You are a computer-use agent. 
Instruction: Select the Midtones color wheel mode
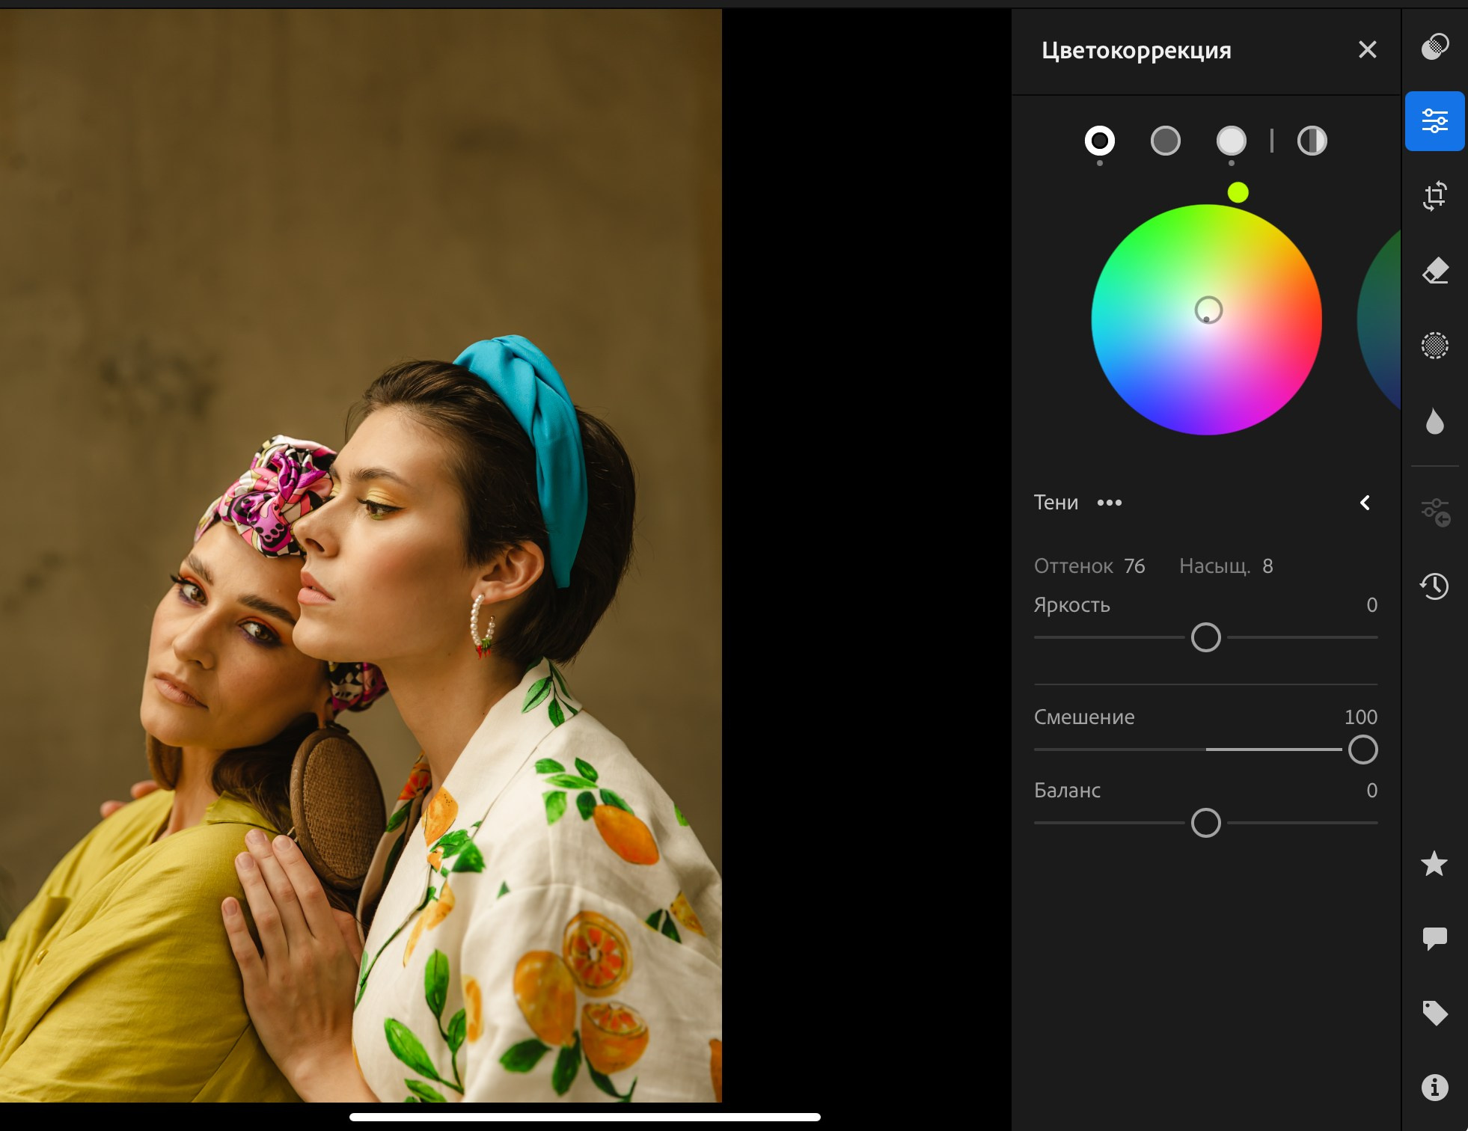pyautogui.click(x=1165, y=141)
